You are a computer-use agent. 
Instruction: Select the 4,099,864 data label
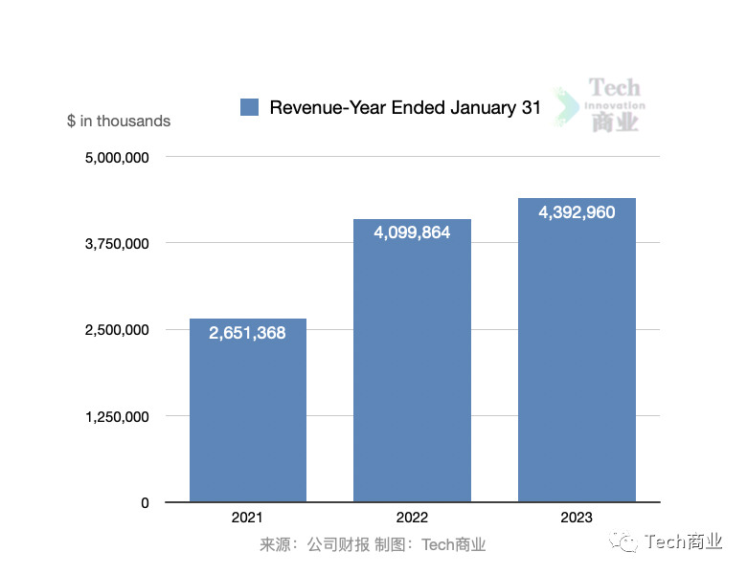[412, 232]
